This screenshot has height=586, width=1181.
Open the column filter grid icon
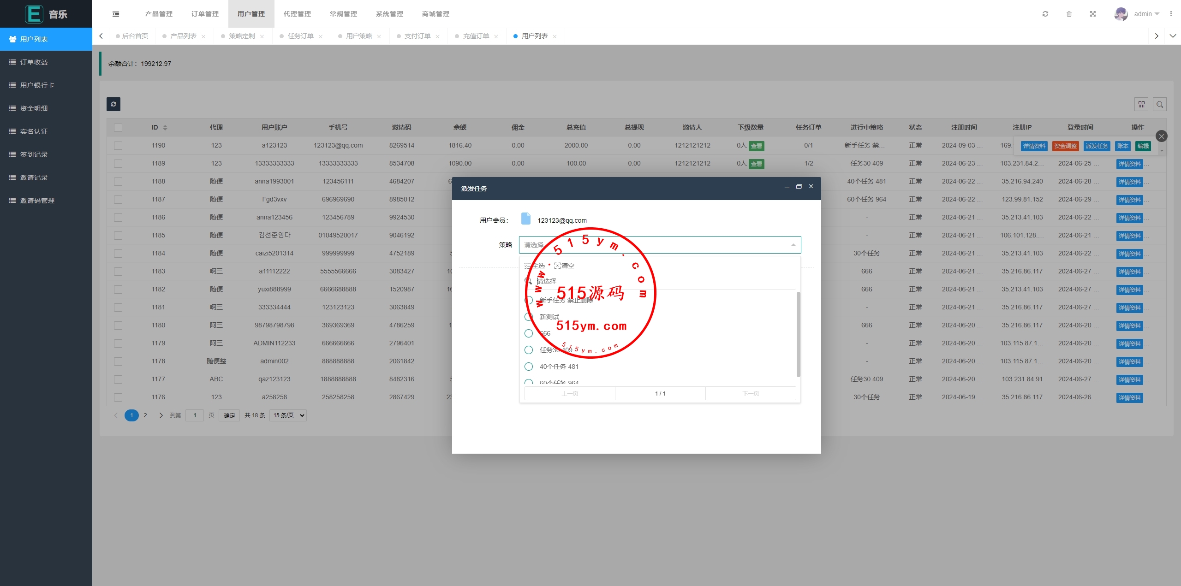click(1141, 105)
